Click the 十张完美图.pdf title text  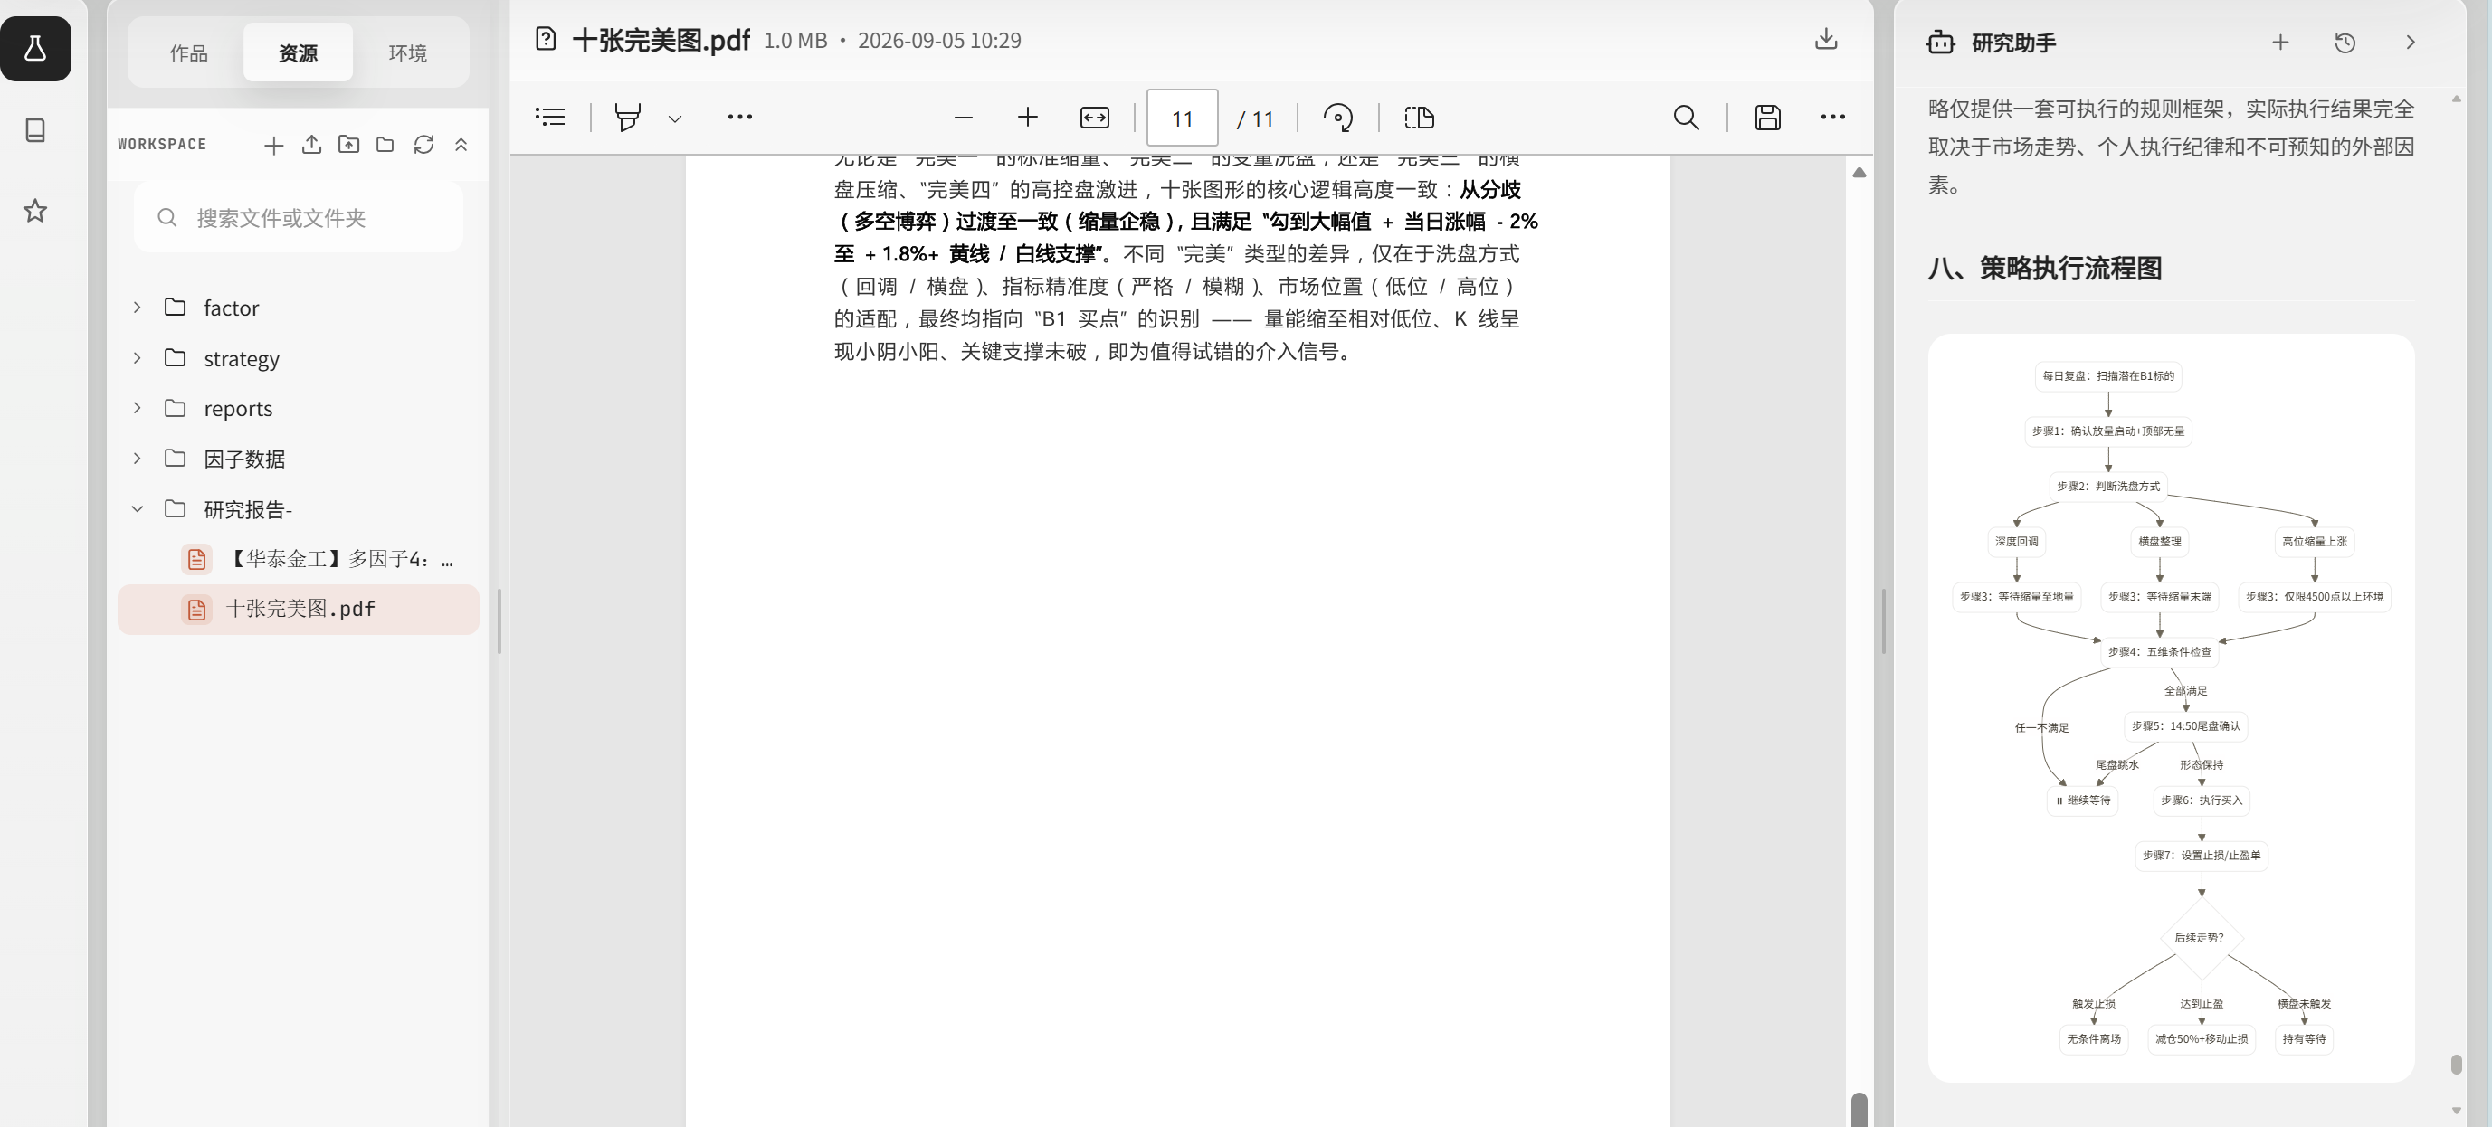[661, 40]
